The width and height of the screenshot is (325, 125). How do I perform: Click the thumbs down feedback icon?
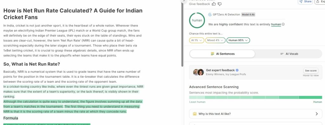point(220,4)
